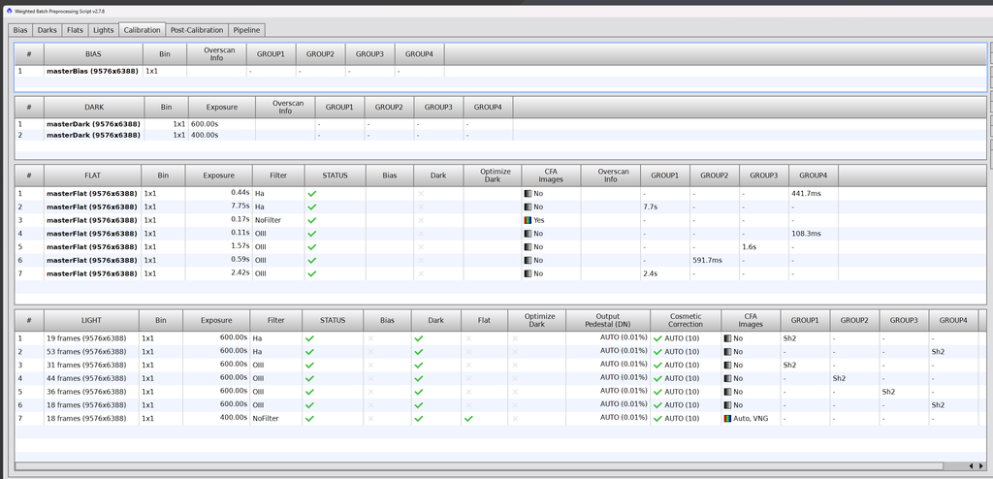
Task: Click the BIAS column header
Action: click(93, 54)
